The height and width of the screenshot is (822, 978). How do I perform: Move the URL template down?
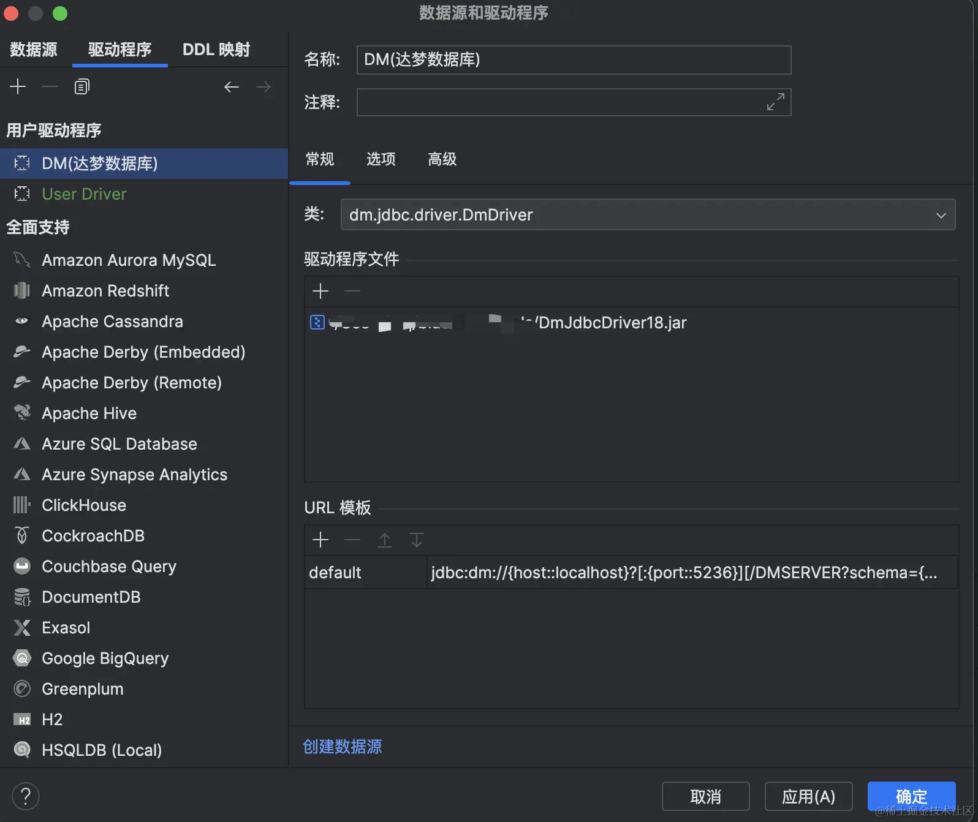tap(417, 540)
